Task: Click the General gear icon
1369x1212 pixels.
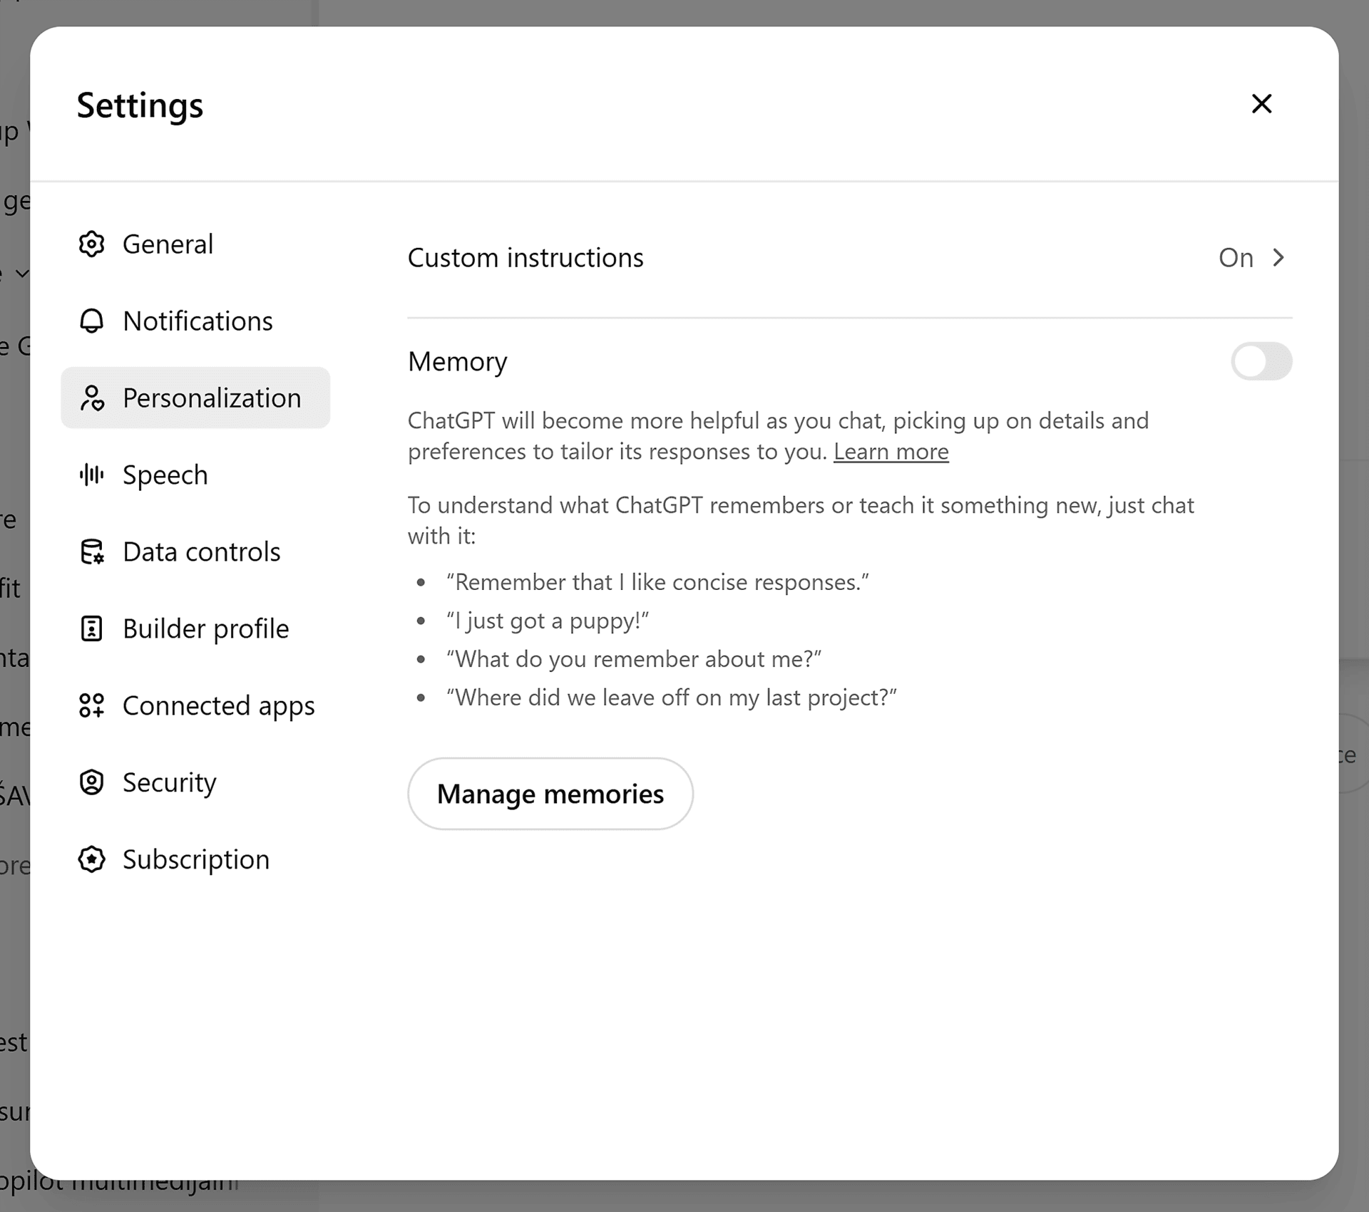Action: tap(91, 244)
